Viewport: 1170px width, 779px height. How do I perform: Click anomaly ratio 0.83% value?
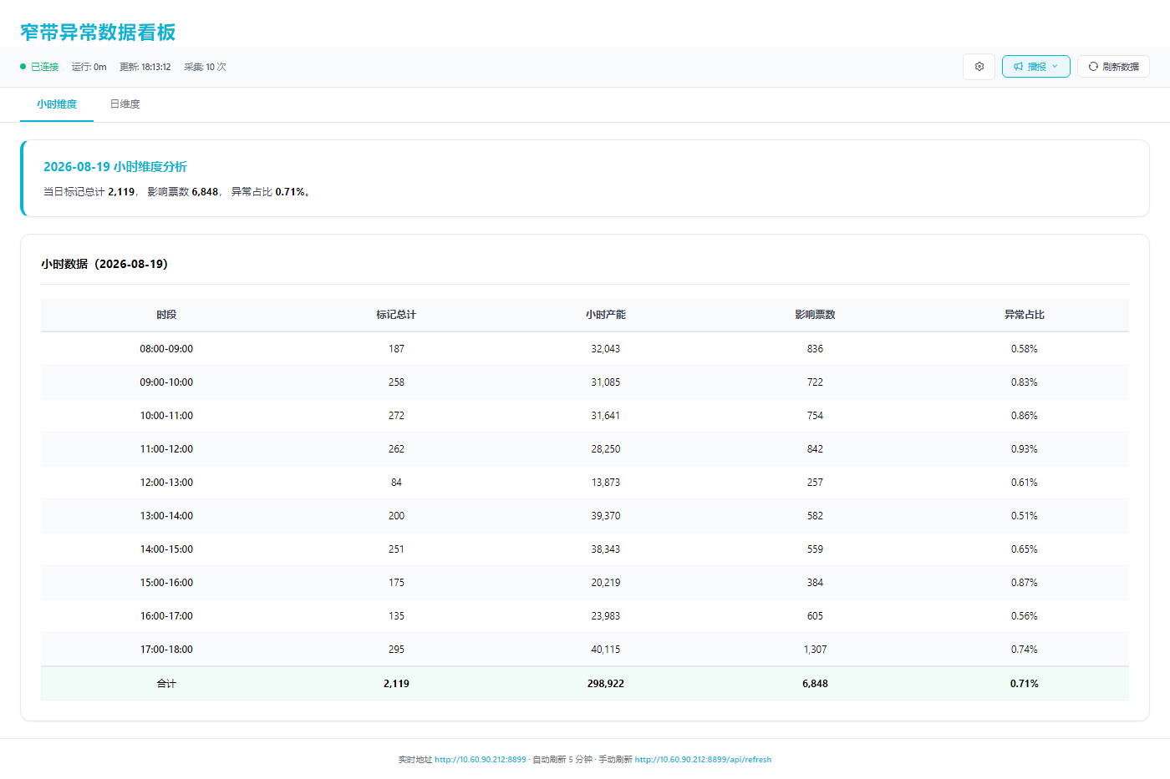pos(1025,382)
